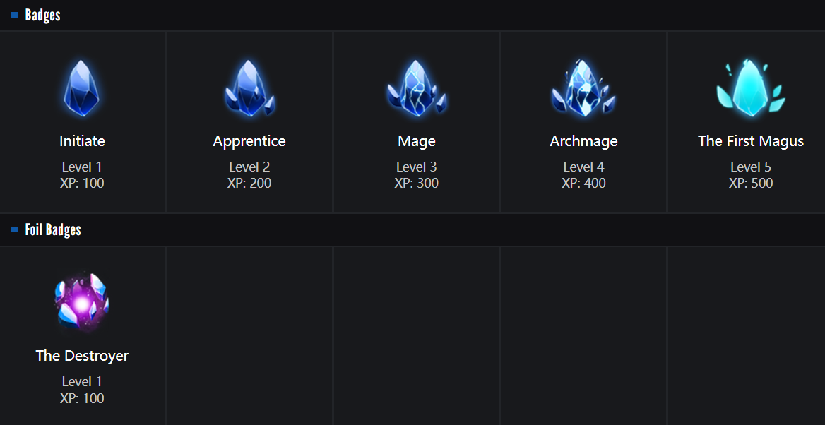Open The First Magus badge title
Image resolution: width=825 pixels, height=425 pixels.
tap(751, 141)
